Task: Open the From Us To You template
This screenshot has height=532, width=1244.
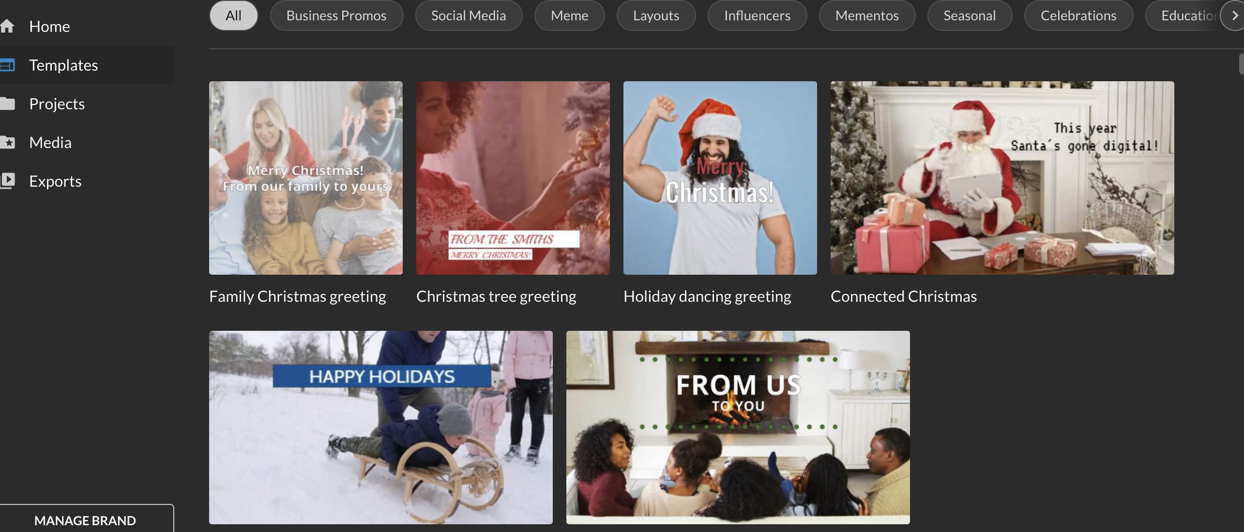Action: point(738,428)
